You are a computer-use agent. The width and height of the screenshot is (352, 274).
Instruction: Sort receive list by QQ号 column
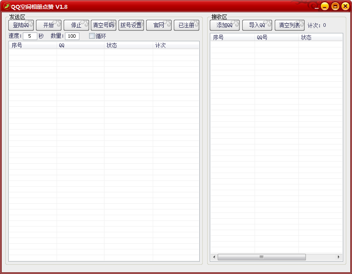[277, 37]
